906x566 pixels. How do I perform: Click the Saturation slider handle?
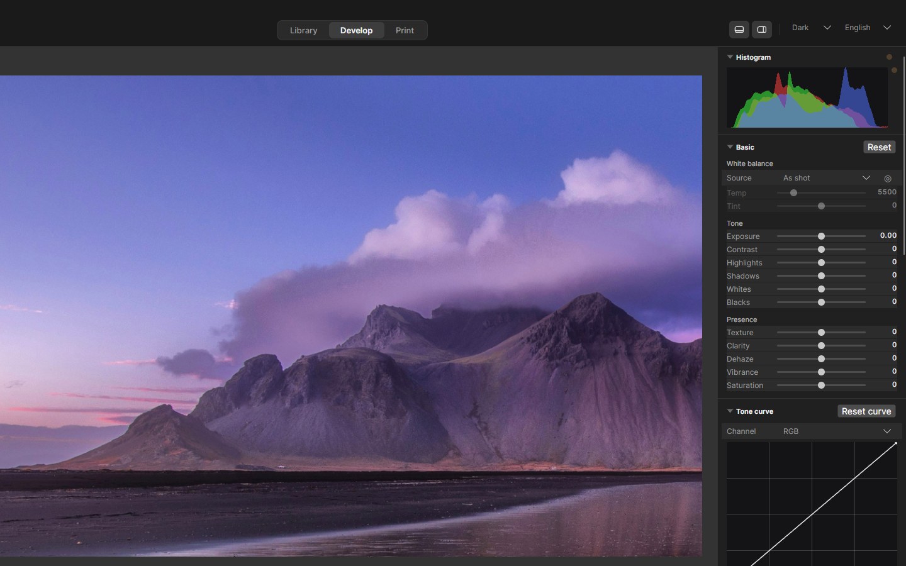point(821,386)
